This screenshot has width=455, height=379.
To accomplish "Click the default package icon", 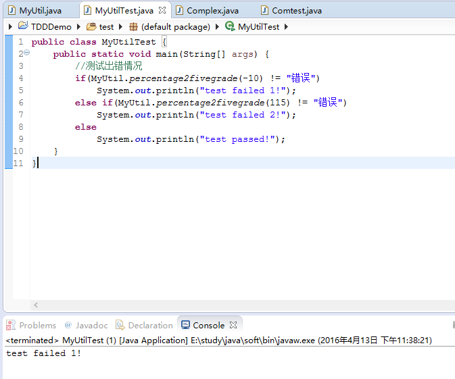I will pos(133,26).
